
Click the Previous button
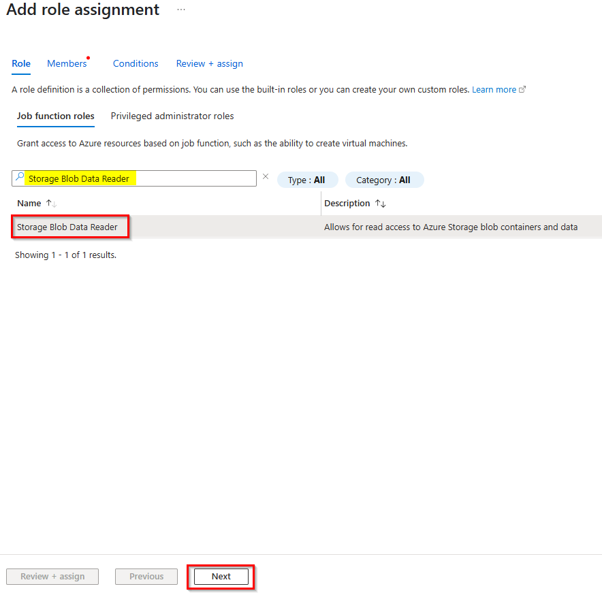146,576
